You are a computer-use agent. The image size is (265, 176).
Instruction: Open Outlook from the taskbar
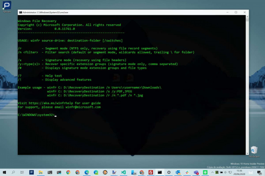point(178,172)
